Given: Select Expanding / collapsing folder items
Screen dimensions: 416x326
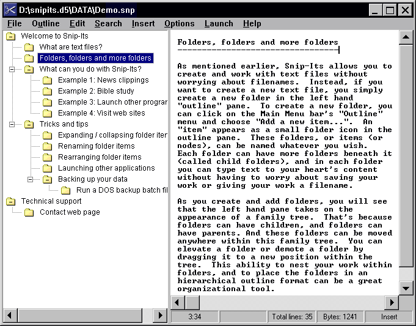Looking at the screenshot, I should click(112, 135).
